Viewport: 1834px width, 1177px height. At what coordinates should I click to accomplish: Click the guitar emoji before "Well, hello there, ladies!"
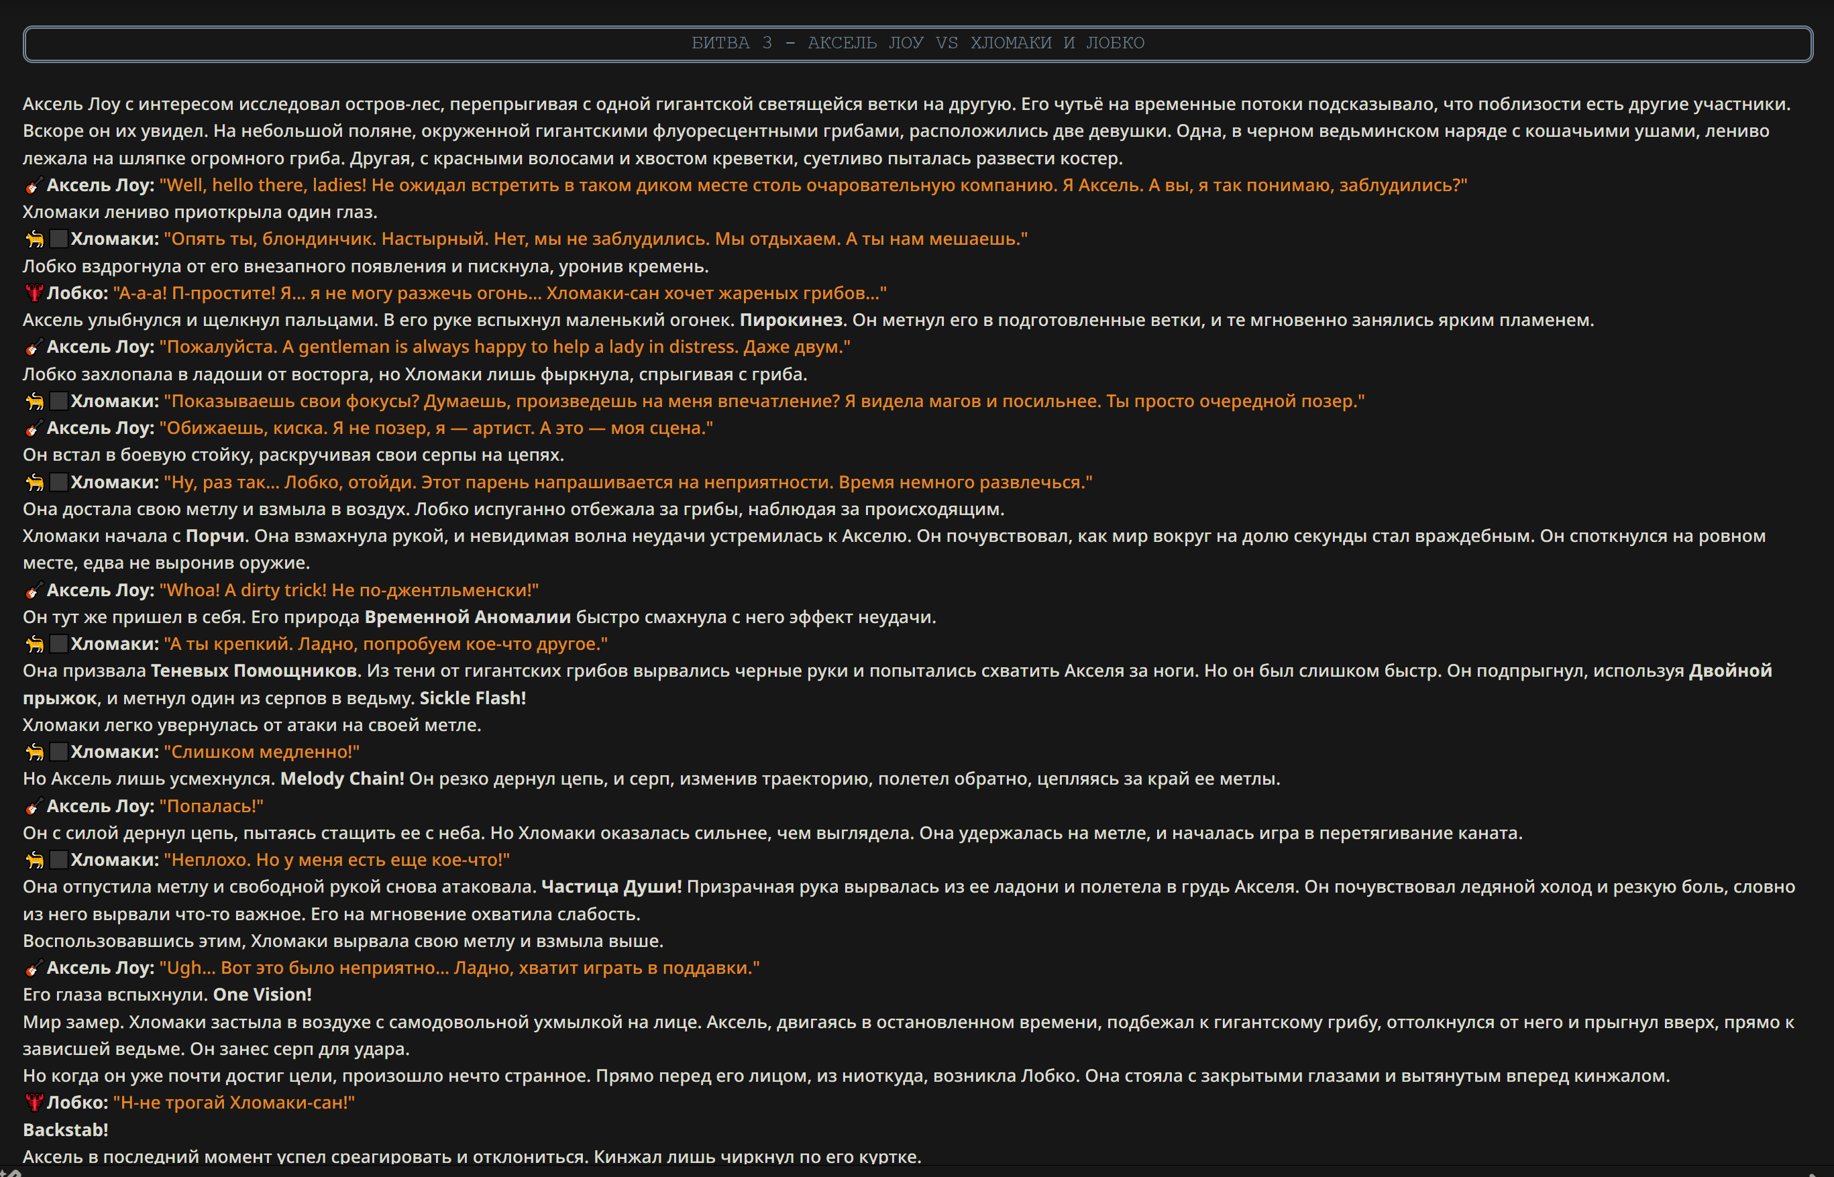point(33,186)
